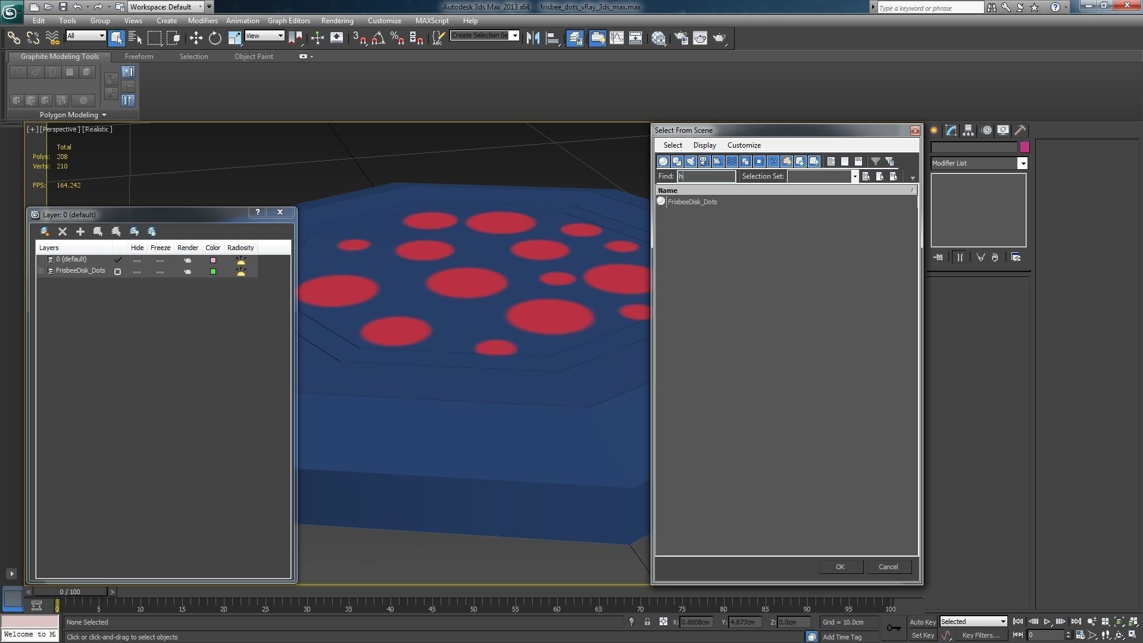Open the Material Editor icon
Screen dimensions: 1143x643
(658, 38)
